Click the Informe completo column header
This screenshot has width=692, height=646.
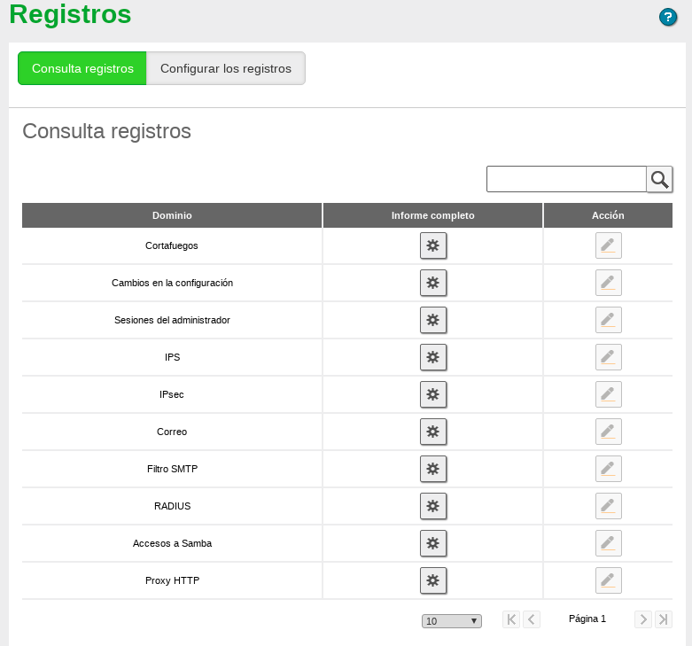point(432,215)
